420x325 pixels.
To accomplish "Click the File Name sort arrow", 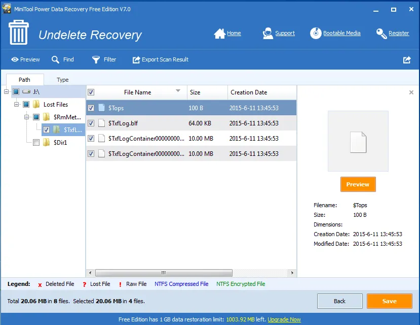I will (x=178, y=91).
